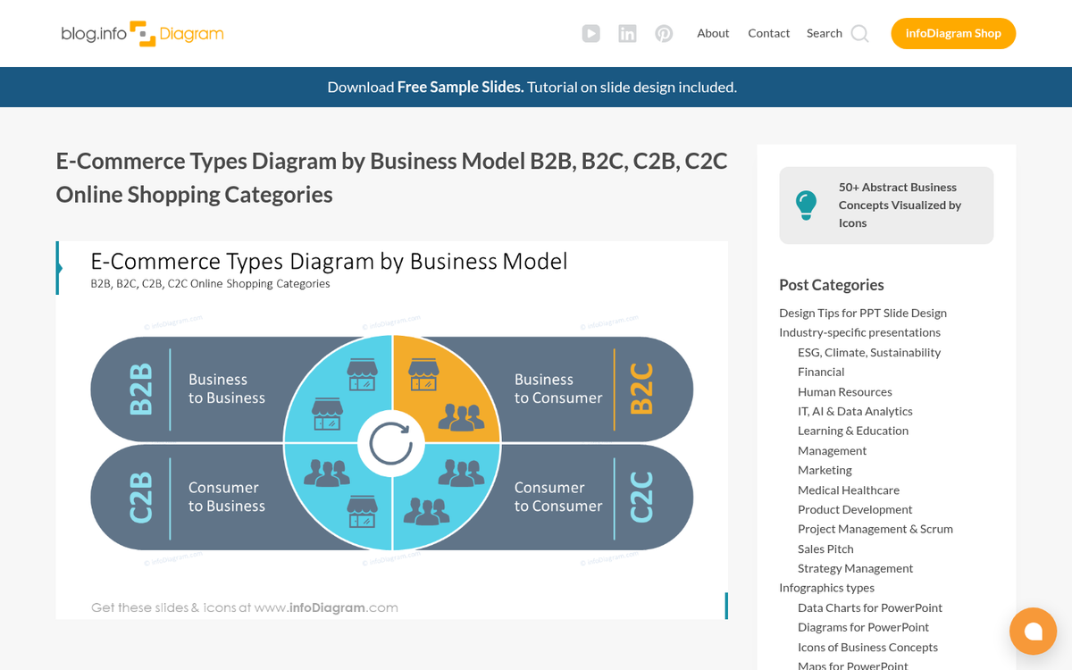The width and height of the screenshot is (1072, 670).
Task: Open the Pinterest profile icon
Action: click(664, 33)
